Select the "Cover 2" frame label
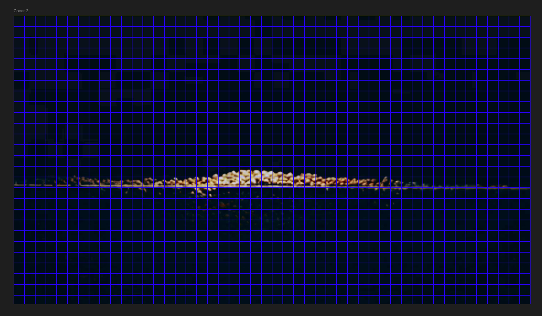542x316 pixels. pos(21,11)
